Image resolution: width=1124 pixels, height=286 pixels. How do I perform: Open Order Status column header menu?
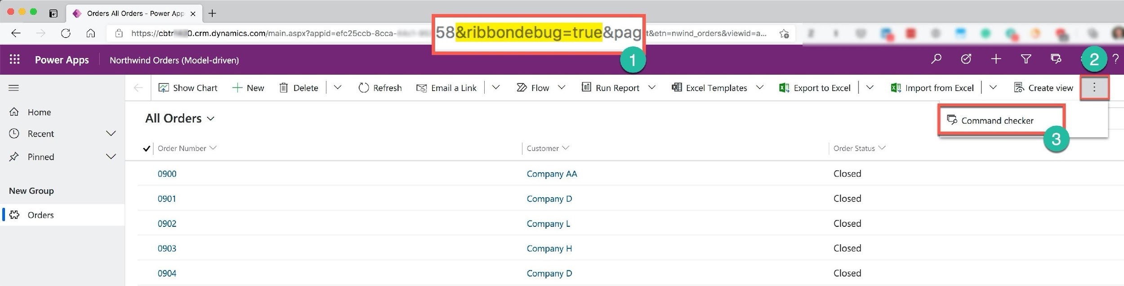[859, 148]
